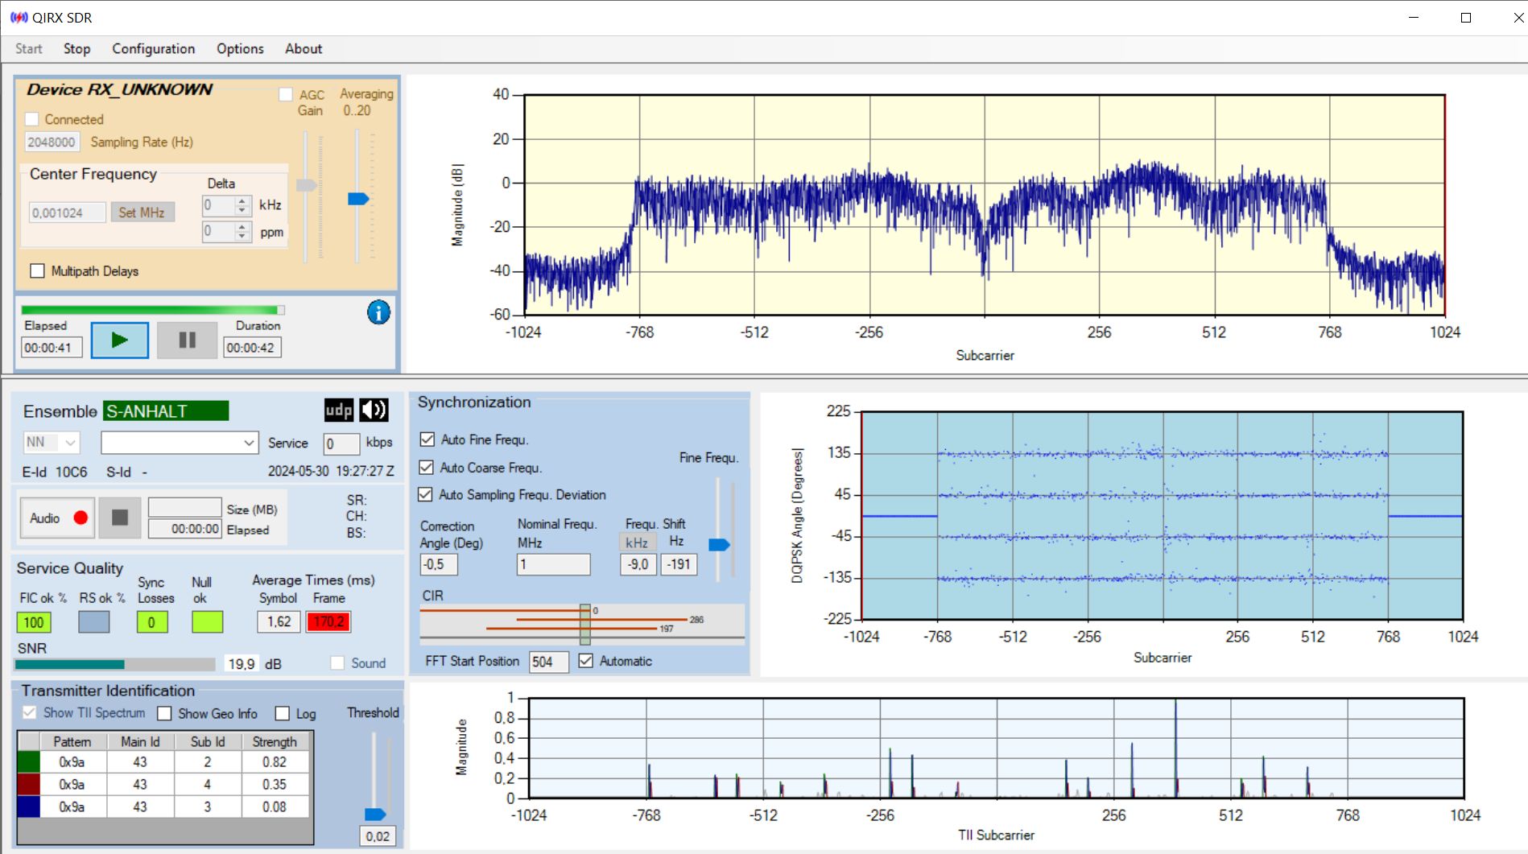The image size is (1528, 854).
Task: Click the Set MHz button
Action: pyautogui.click(x=142, y=212)
